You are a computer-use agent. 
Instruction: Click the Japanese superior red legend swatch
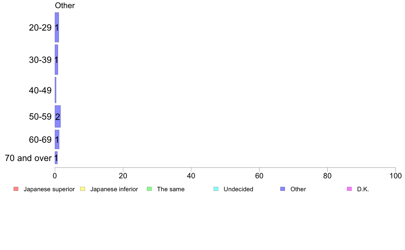[x=16, y=189]
